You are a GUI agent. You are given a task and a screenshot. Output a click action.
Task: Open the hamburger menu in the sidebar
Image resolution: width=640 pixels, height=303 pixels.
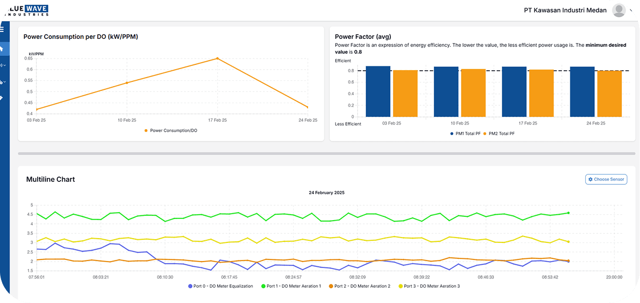[2, 29]
